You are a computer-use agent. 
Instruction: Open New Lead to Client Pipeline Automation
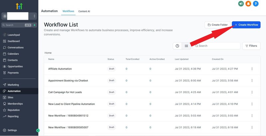click(x=71, y=104)
